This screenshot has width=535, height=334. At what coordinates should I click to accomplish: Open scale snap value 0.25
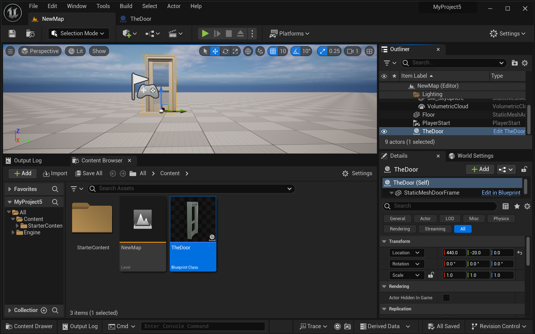[334, 51]
